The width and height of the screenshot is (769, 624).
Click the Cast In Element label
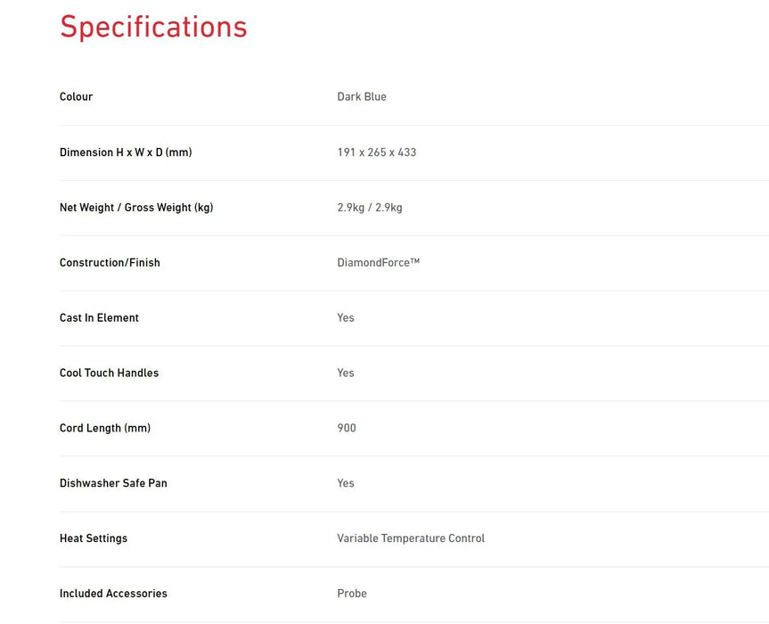99,318
